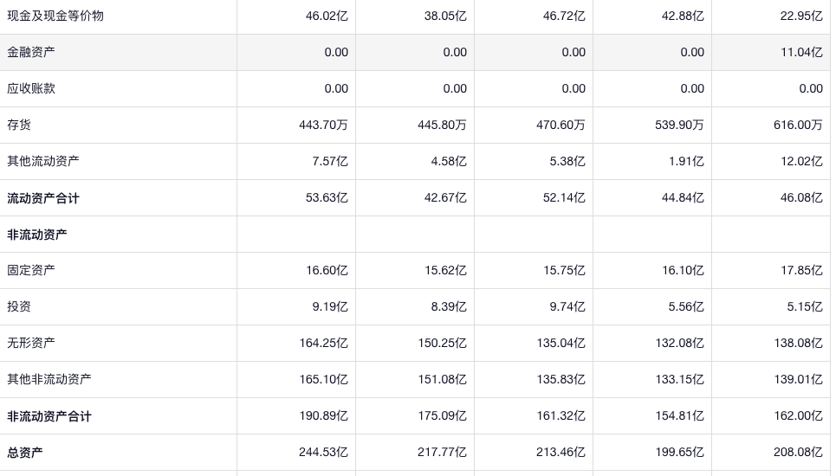Select the 52.14亿 current assets total
Viewport: 836px width, 476px height.
point(564,197)
